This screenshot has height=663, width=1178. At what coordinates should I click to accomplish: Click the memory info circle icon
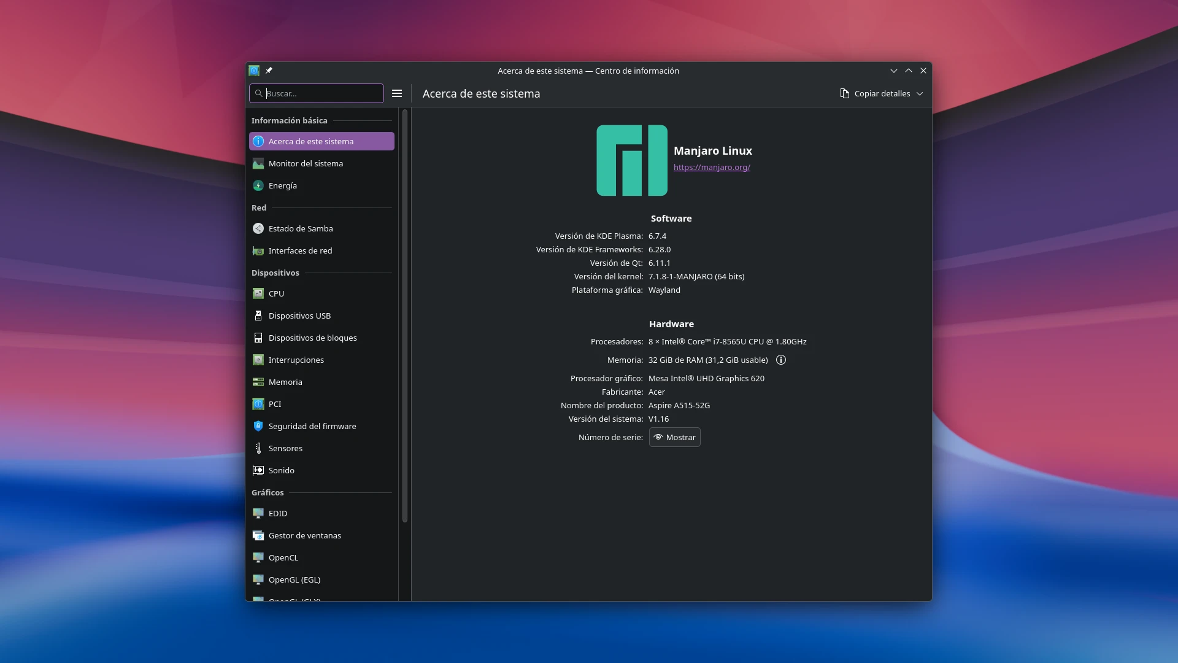[781, 360]
